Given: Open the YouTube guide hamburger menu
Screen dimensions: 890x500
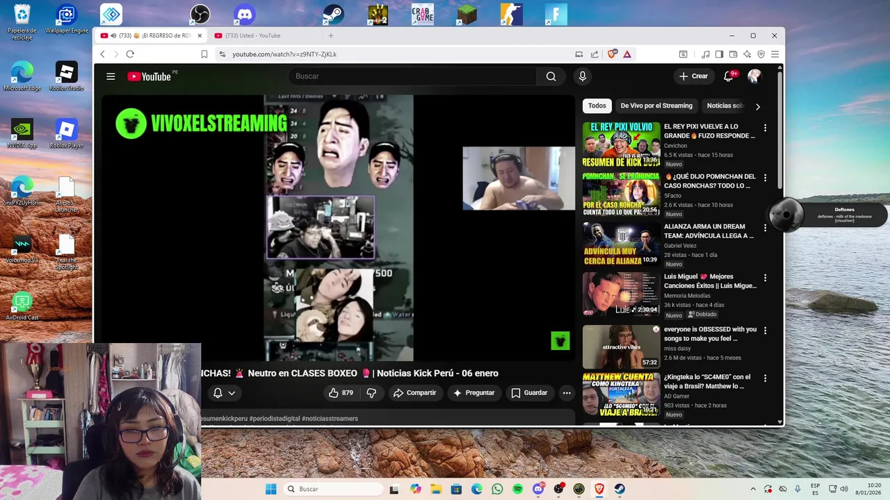Looking at the screenshot, I should [111, 76].
